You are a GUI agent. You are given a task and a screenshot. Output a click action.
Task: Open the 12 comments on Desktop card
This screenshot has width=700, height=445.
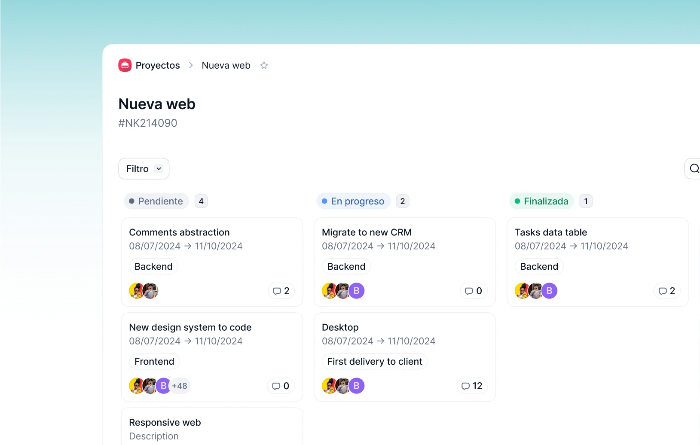[x=471, y=386]
